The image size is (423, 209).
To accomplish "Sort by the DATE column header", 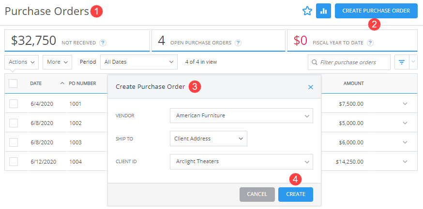I will point(36,84).
